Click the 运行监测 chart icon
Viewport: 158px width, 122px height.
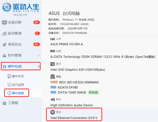tap(9, 85)
